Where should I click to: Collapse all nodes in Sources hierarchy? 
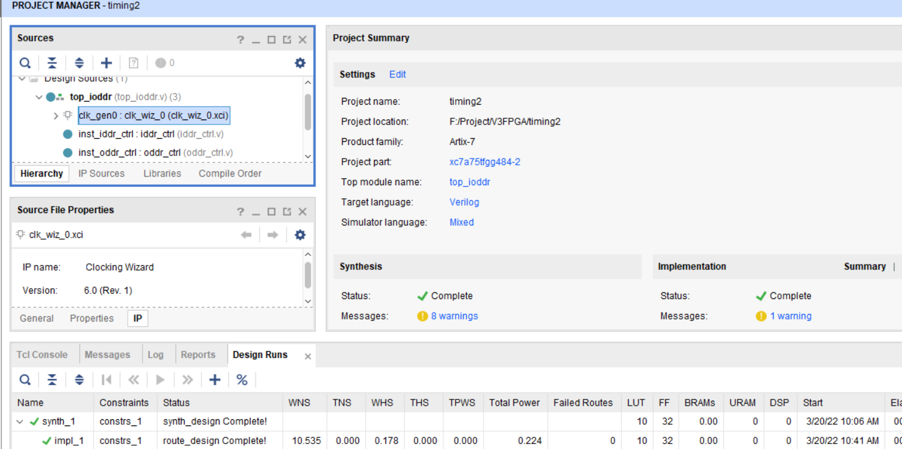click(x=52, y=63)
